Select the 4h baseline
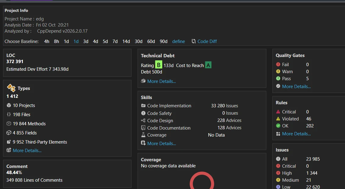 pyautogui.click(x=47, y=41)
